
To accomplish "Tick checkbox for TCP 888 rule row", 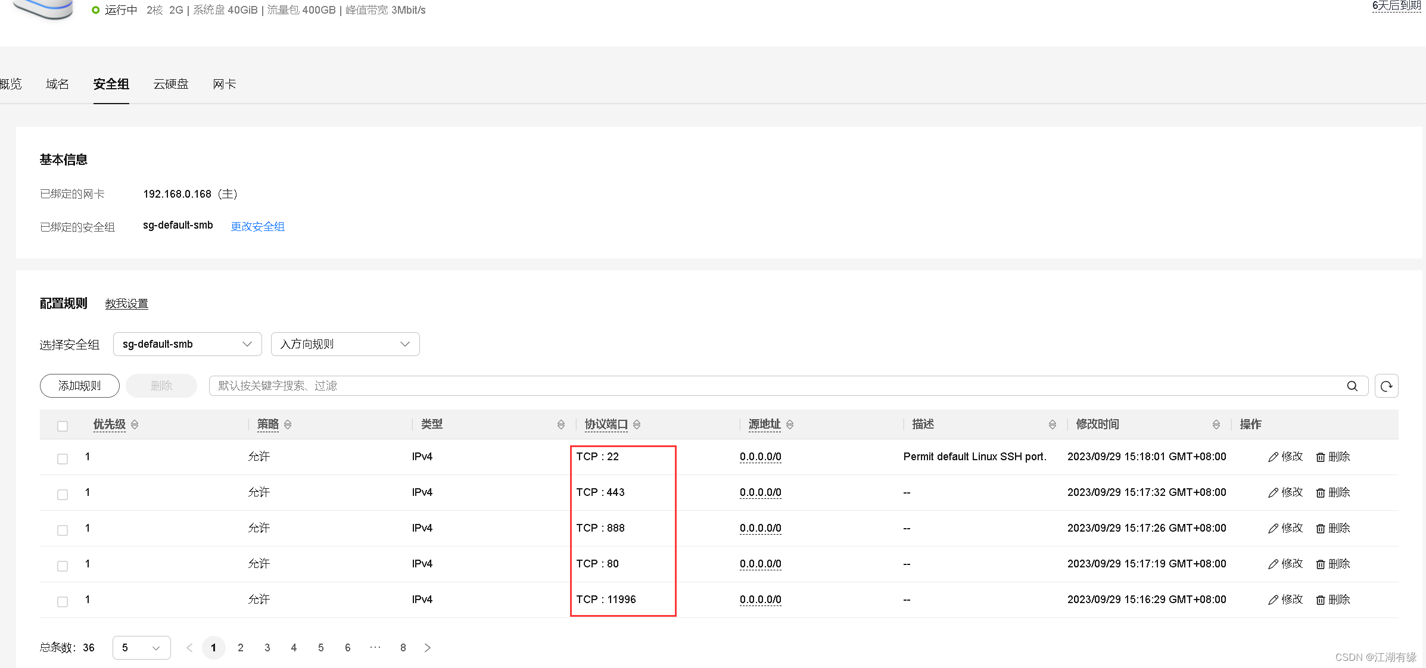I will pyautogui.click(x=63, y=530).
